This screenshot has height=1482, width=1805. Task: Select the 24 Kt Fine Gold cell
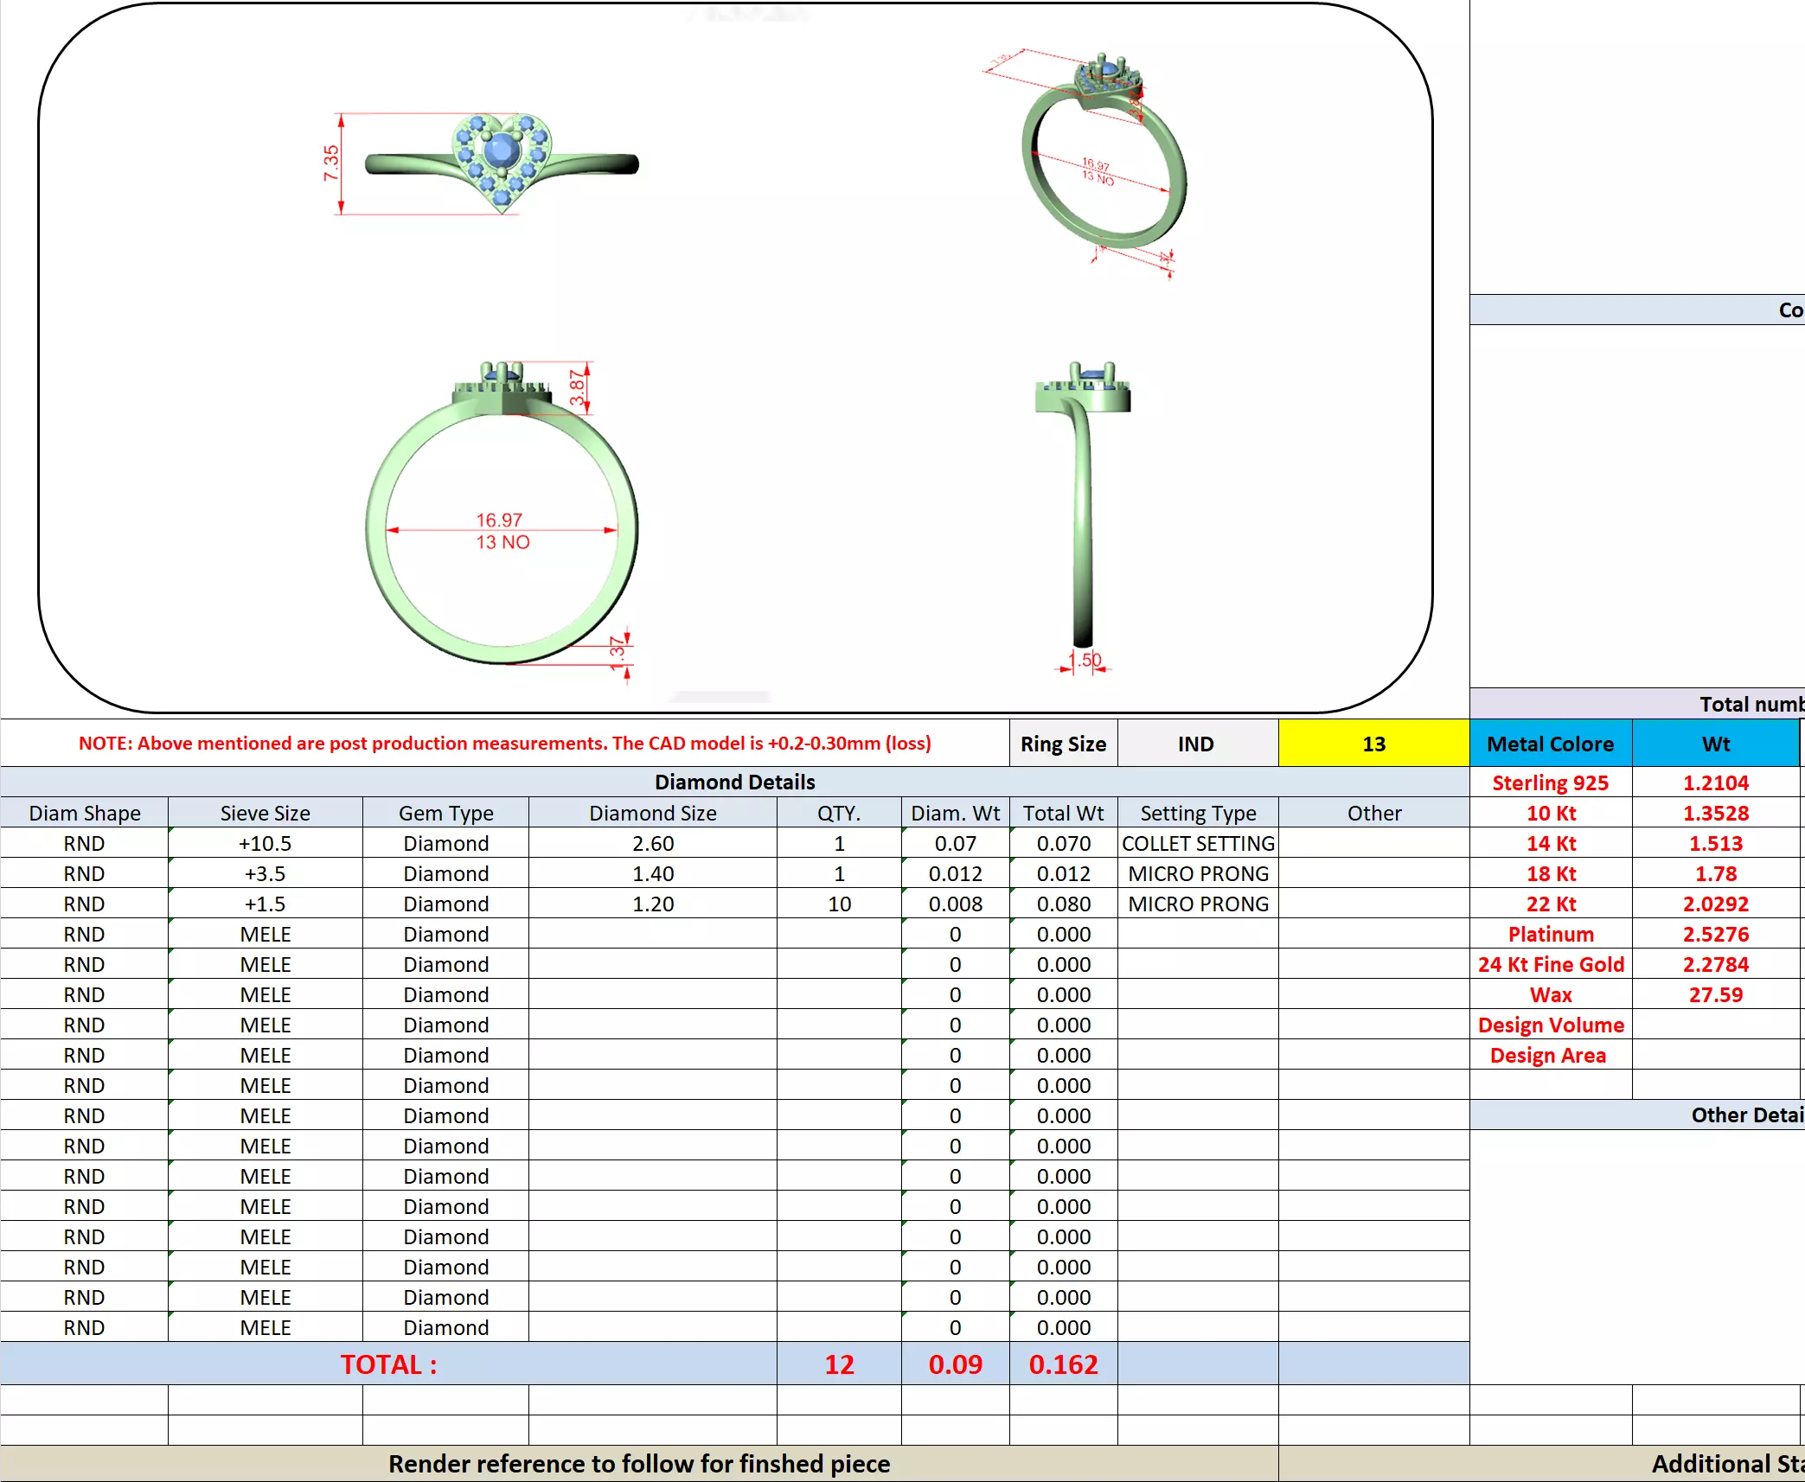click(x=1550, y=964)
